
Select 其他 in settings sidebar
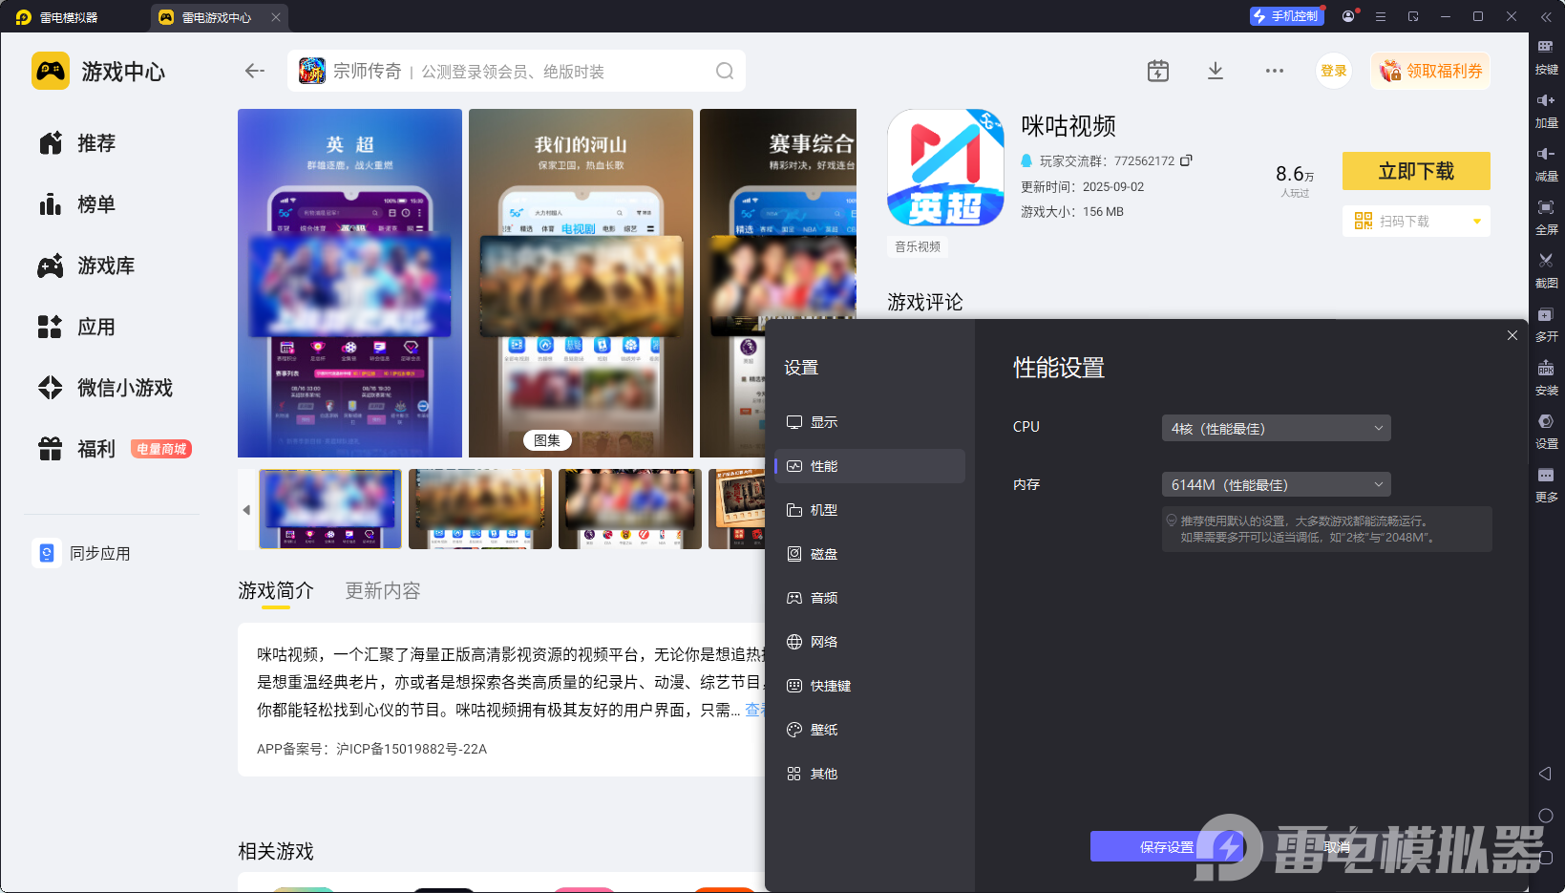point(870,774)
